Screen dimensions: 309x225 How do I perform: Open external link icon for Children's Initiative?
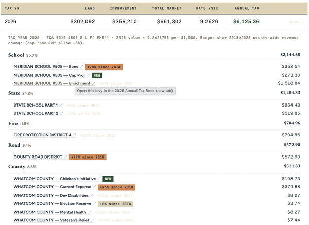click(99, 179)
